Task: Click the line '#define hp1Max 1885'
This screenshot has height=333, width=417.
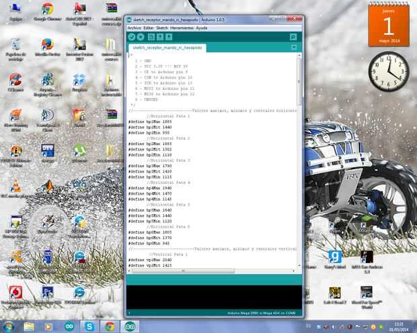Action: pos(150,122)
